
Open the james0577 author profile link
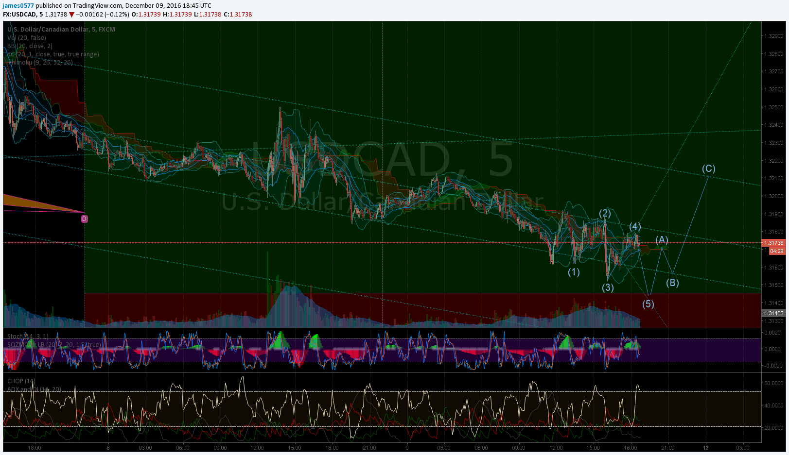pos(18,6)
